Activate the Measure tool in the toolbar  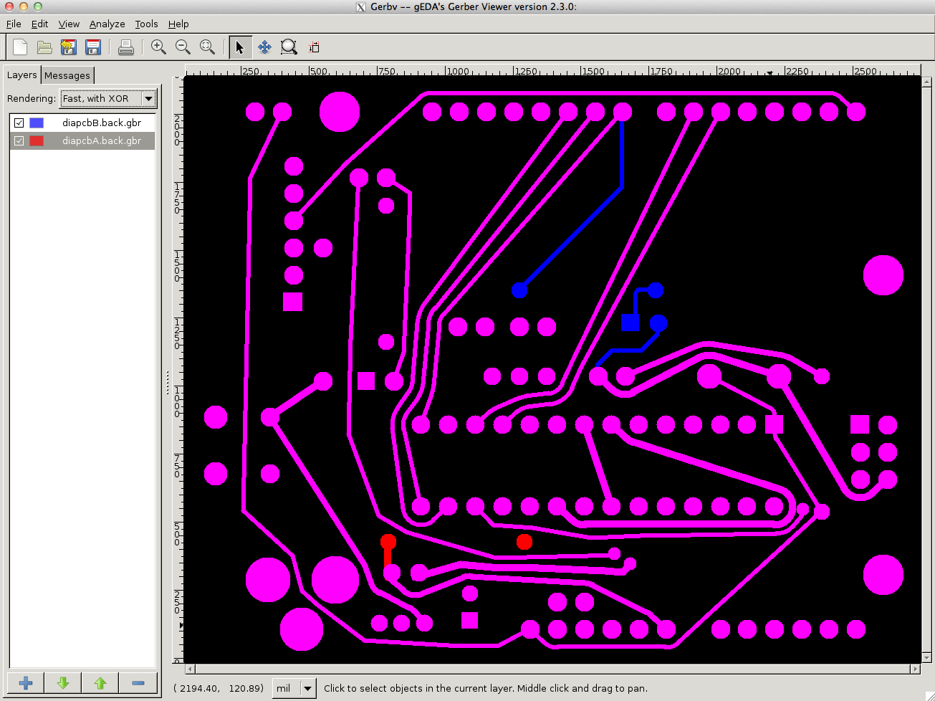point(314,47)
